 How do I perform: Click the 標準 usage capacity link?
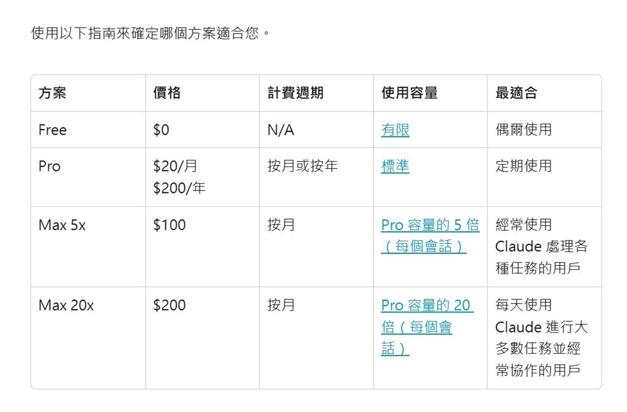(x=395, y=166)
